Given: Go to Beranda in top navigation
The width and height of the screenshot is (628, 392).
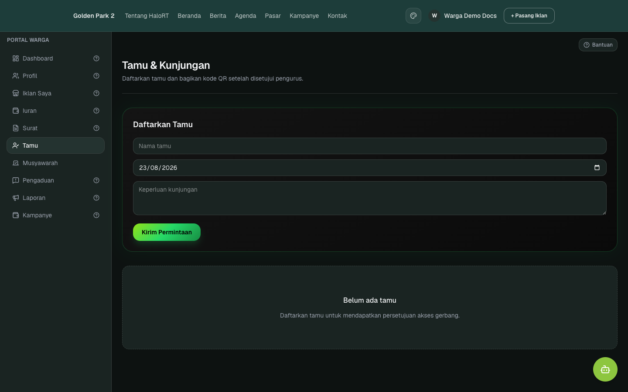Looking at the screenshot, I should [189, 16].
